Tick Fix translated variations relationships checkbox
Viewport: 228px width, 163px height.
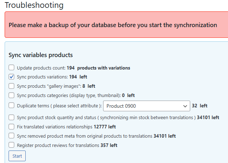[x=11, y=127]
